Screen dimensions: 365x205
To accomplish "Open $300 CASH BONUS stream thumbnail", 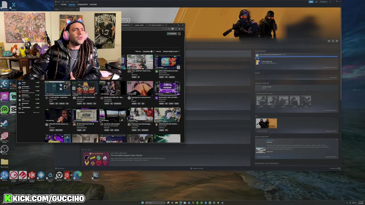I will [167, 62].
